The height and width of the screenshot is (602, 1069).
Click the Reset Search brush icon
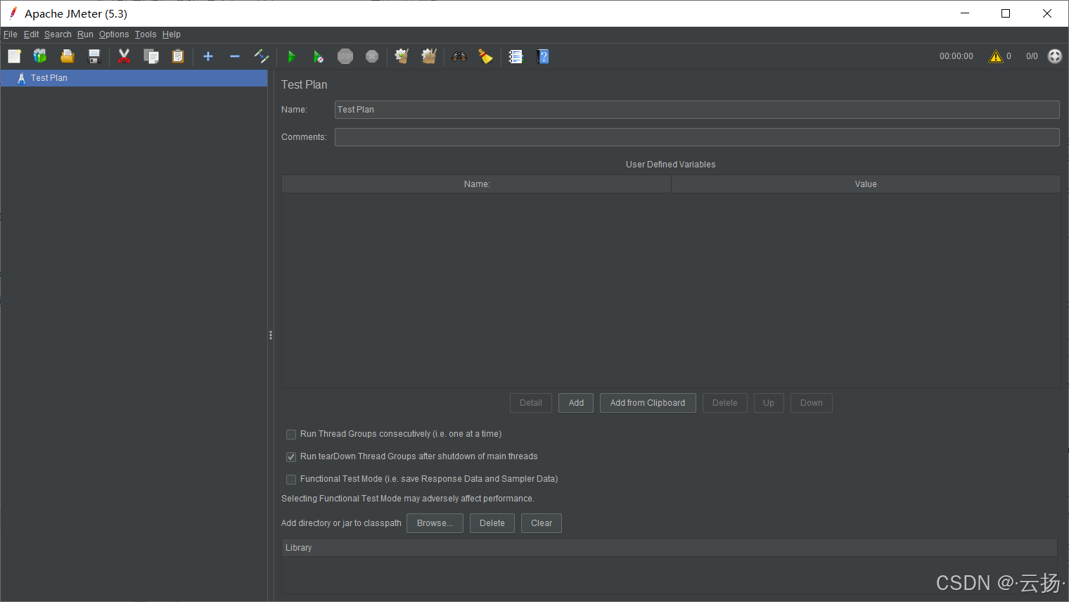click(486, 56)
